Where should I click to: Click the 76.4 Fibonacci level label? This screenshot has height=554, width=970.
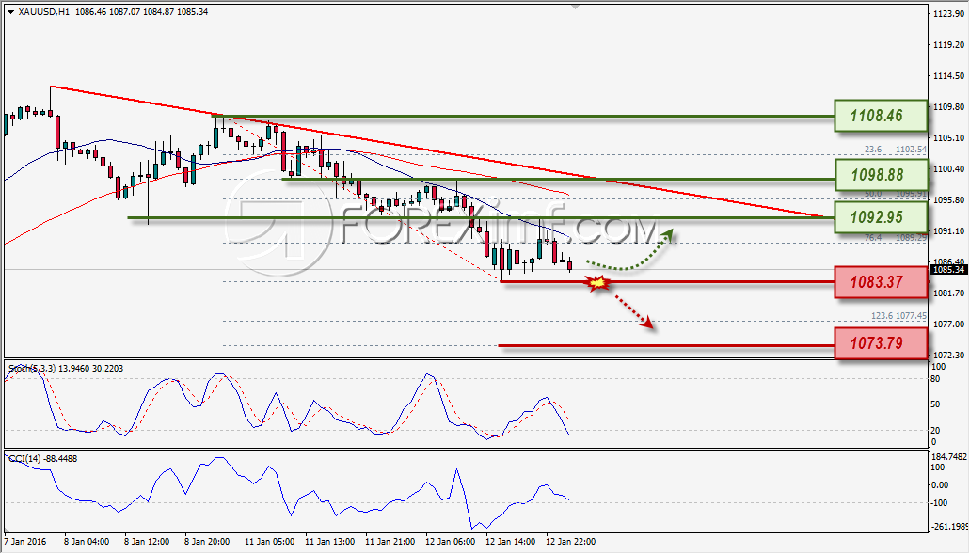[873, 237]
